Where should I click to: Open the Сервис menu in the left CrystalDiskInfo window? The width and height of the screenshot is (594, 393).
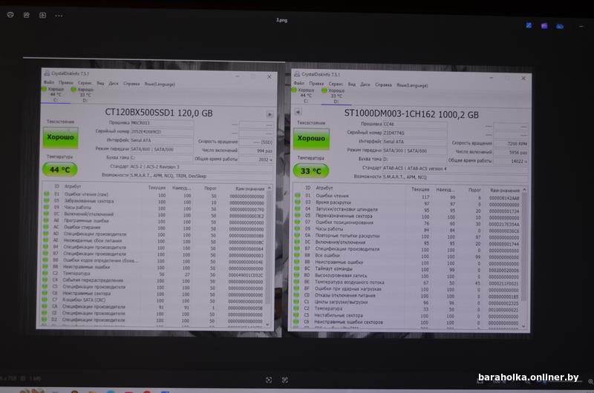coord(85,83)
